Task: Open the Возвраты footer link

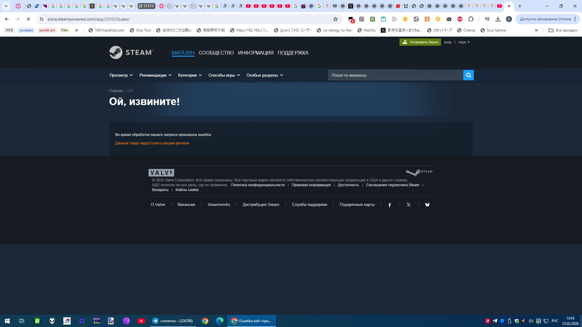Action: 160,190
